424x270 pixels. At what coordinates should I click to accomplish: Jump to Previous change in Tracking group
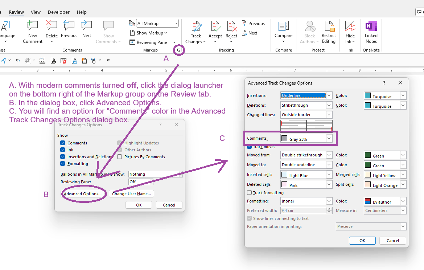[253, 24]
